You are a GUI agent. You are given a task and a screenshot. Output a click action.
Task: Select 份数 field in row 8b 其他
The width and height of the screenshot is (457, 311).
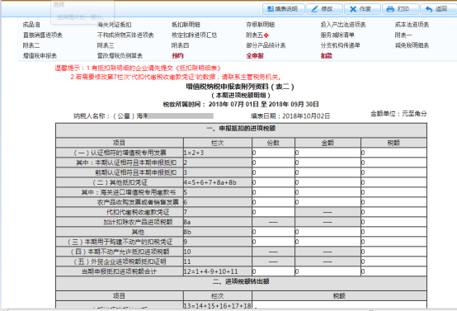[x=273, y=232]
